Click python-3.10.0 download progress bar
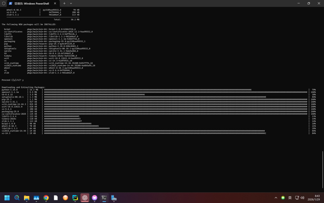Viewport: 324px width, 203px height. click(x=148, y=90)
